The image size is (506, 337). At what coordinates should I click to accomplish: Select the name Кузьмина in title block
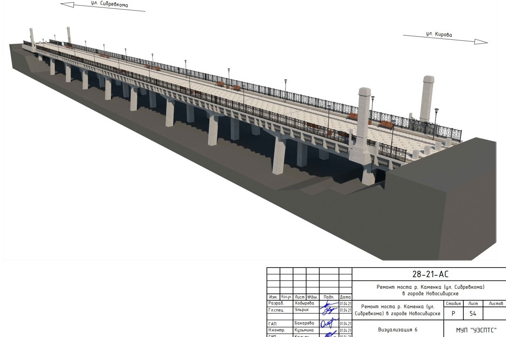click(x=305, y=329)
